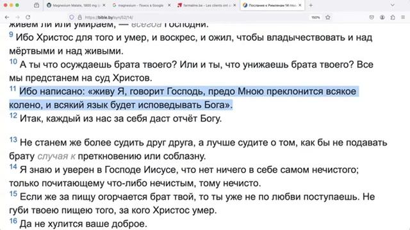Reset the 150% zoom level indicator
Screen dimensions: 410x230
pyautogui.click(x=315, y=17)
